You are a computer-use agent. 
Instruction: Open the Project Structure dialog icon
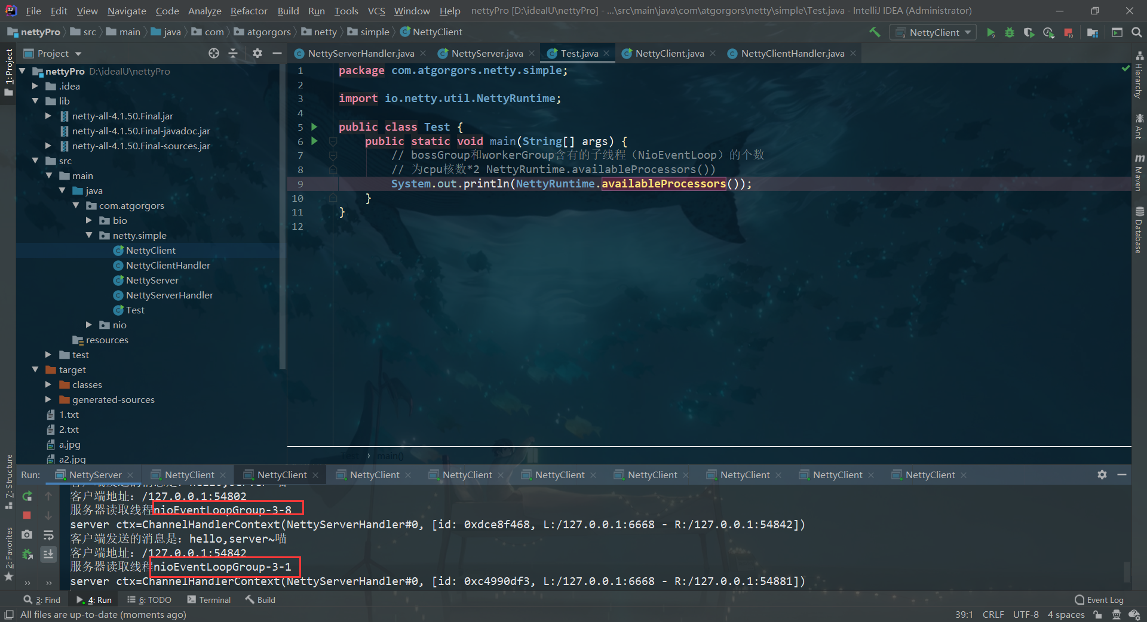[x=1093, y=32]
